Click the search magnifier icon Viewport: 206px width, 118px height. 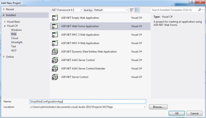(x=200, y=10)
